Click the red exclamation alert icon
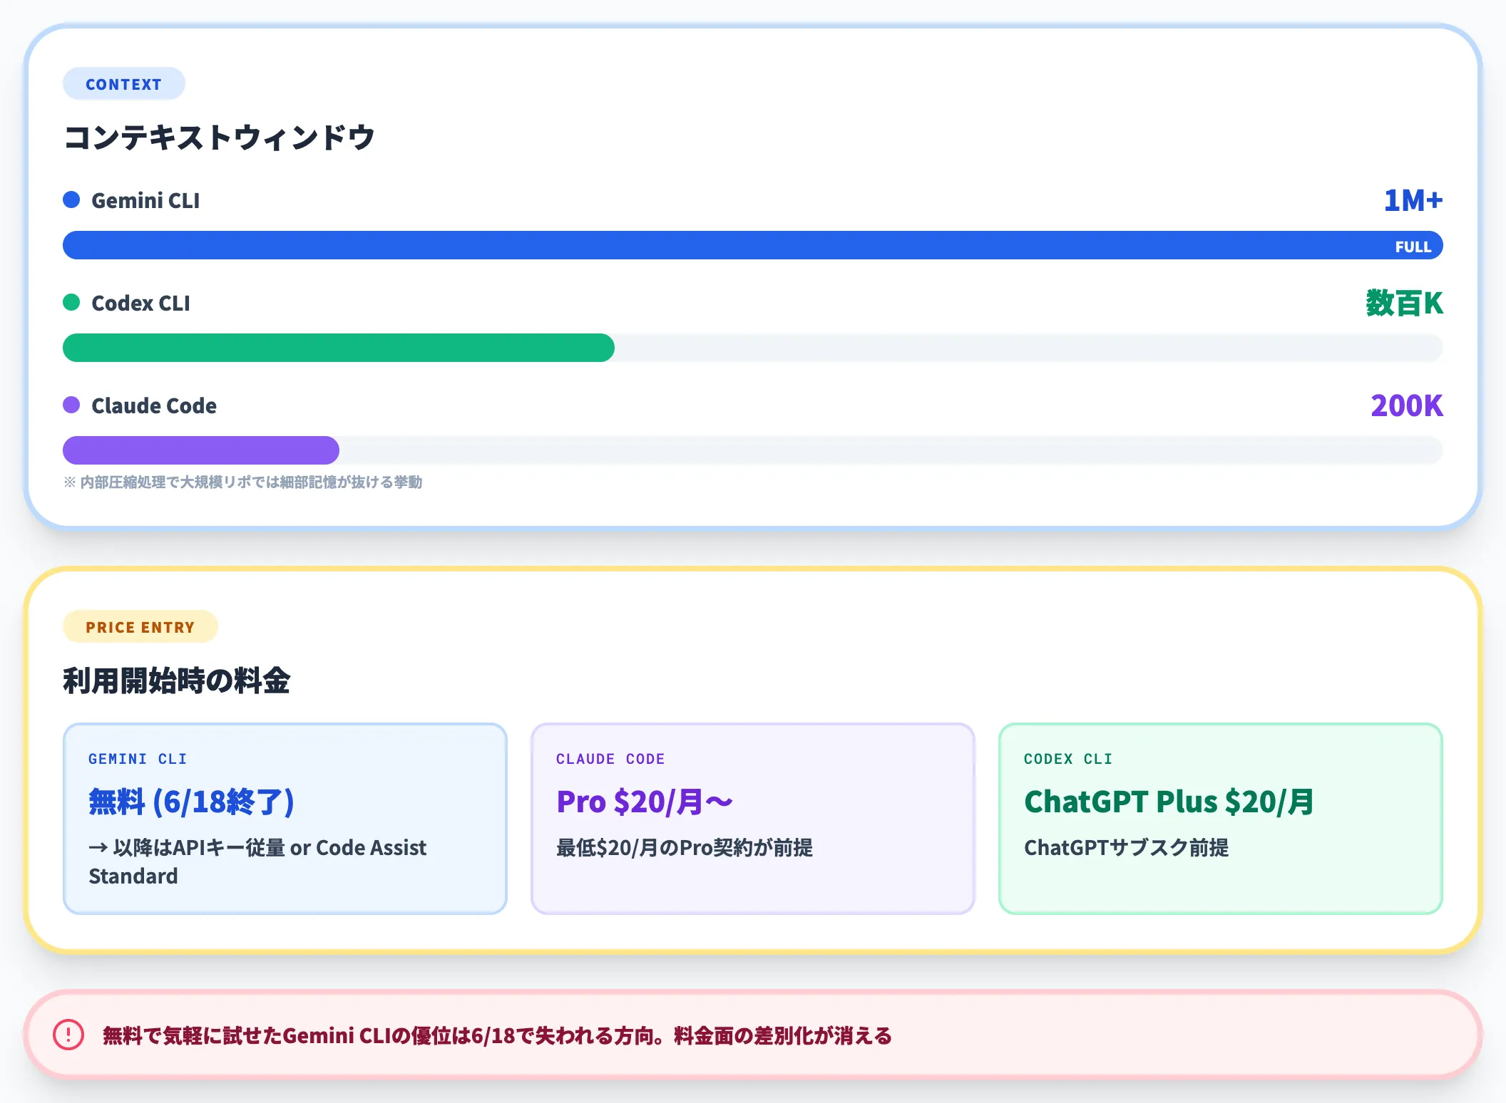Image resolution: width=1506 pixels, height=1103 pixels. tap(68, 1035)
